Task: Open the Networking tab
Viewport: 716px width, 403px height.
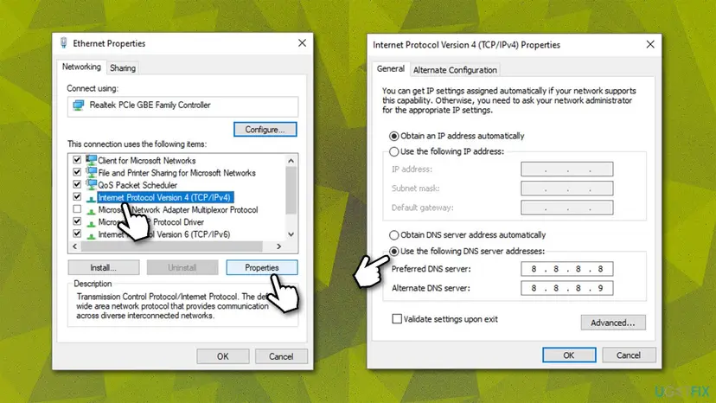Action: [81, 67]
